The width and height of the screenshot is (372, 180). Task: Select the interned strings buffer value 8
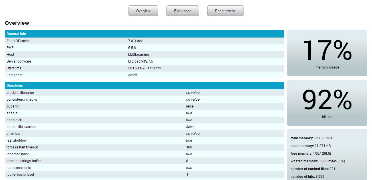tap(187, 161)
